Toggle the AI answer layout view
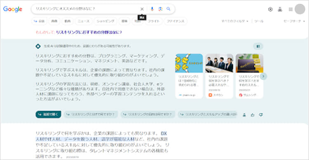This screenshot has width=309, height=160. 258,46
